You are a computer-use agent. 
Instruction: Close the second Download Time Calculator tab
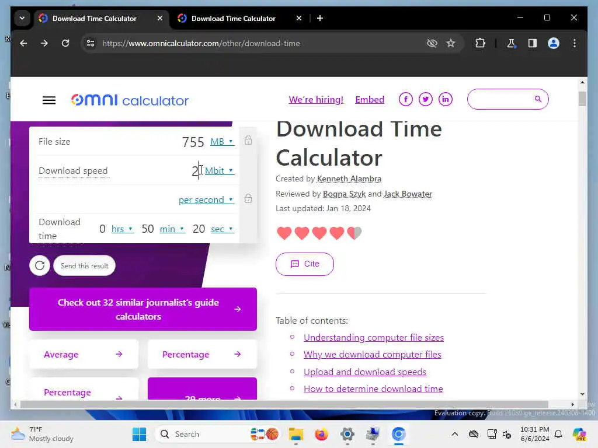click(299, 18)
